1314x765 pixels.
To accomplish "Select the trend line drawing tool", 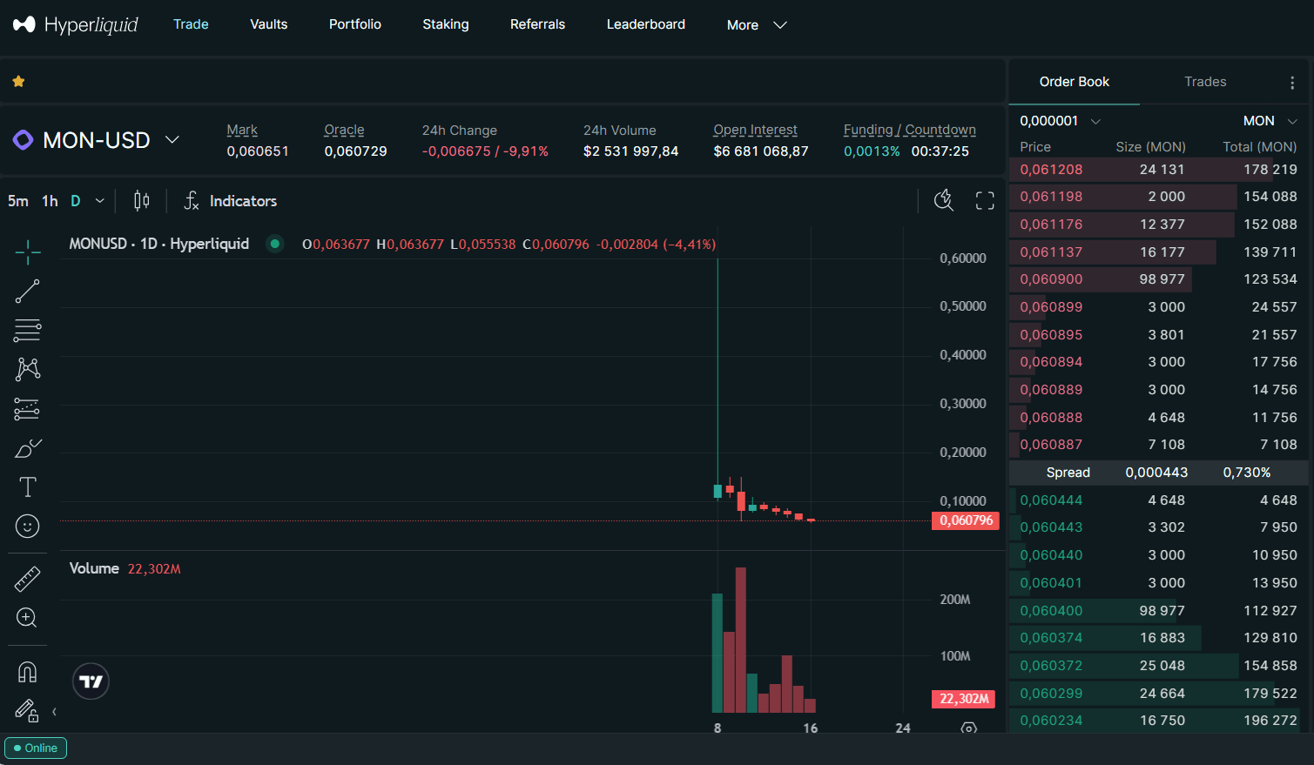I will [x=28, y=292].
